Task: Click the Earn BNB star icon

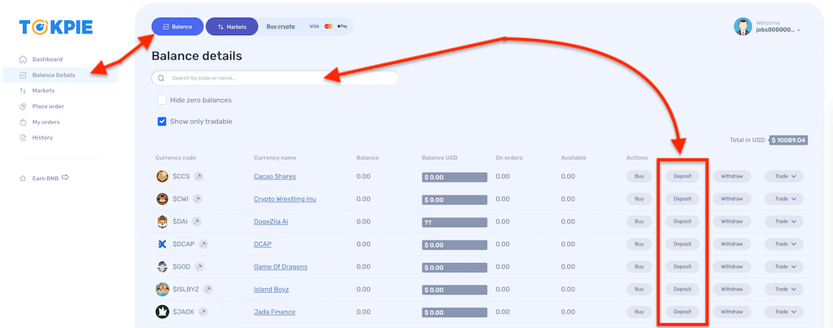Action: point(24,178)
